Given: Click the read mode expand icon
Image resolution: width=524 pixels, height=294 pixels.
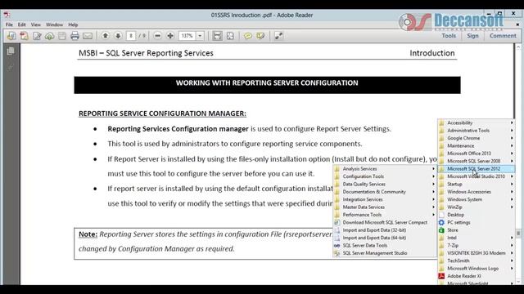Looking at the screenshot, I should coord(278,36).
